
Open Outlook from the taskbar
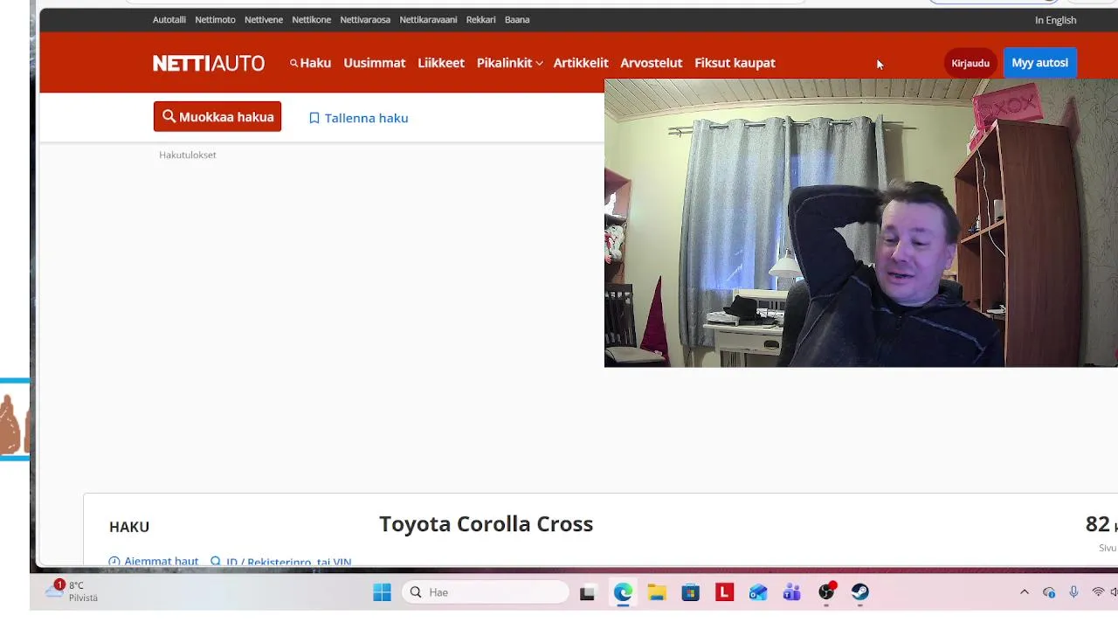758,592
